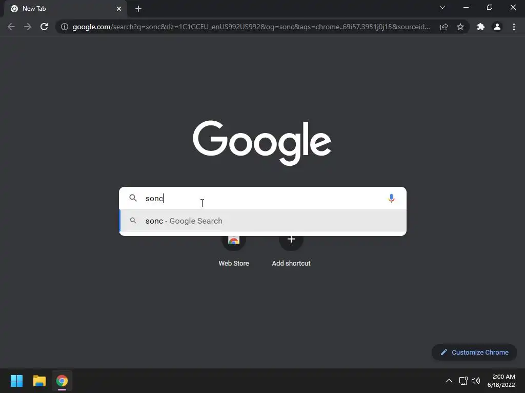
Task: Open Customize Chrome
Action: [474, 352]
